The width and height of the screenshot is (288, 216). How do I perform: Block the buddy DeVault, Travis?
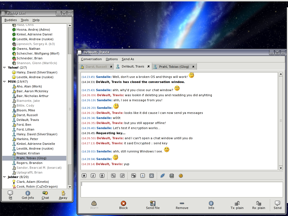pos(123,205)
